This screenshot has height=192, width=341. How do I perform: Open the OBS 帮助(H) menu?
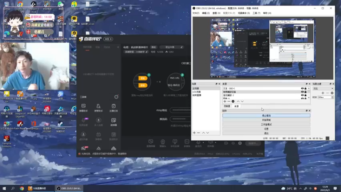267,13
